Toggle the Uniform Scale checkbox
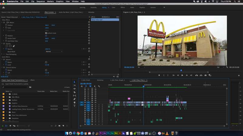243x136 pixels. (x=46, y=33)
